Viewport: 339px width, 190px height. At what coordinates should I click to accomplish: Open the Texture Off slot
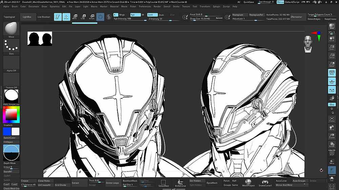(11, 81)
